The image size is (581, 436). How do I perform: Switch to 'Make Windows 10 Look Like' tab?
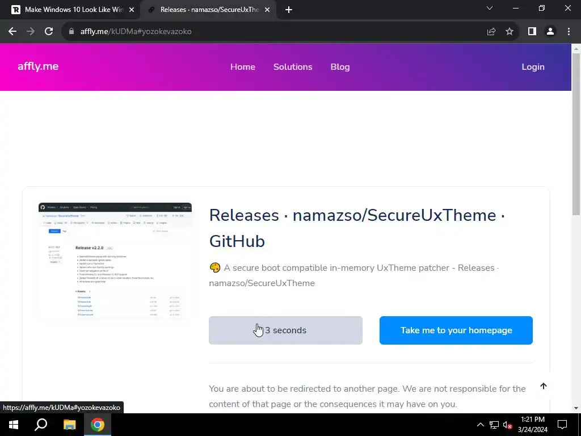[70, 10]
